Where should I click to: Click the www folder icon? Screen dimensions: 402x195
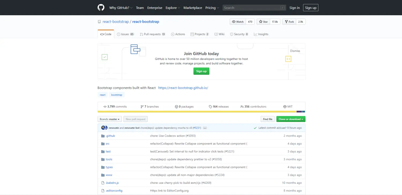(x=103, y=175)
